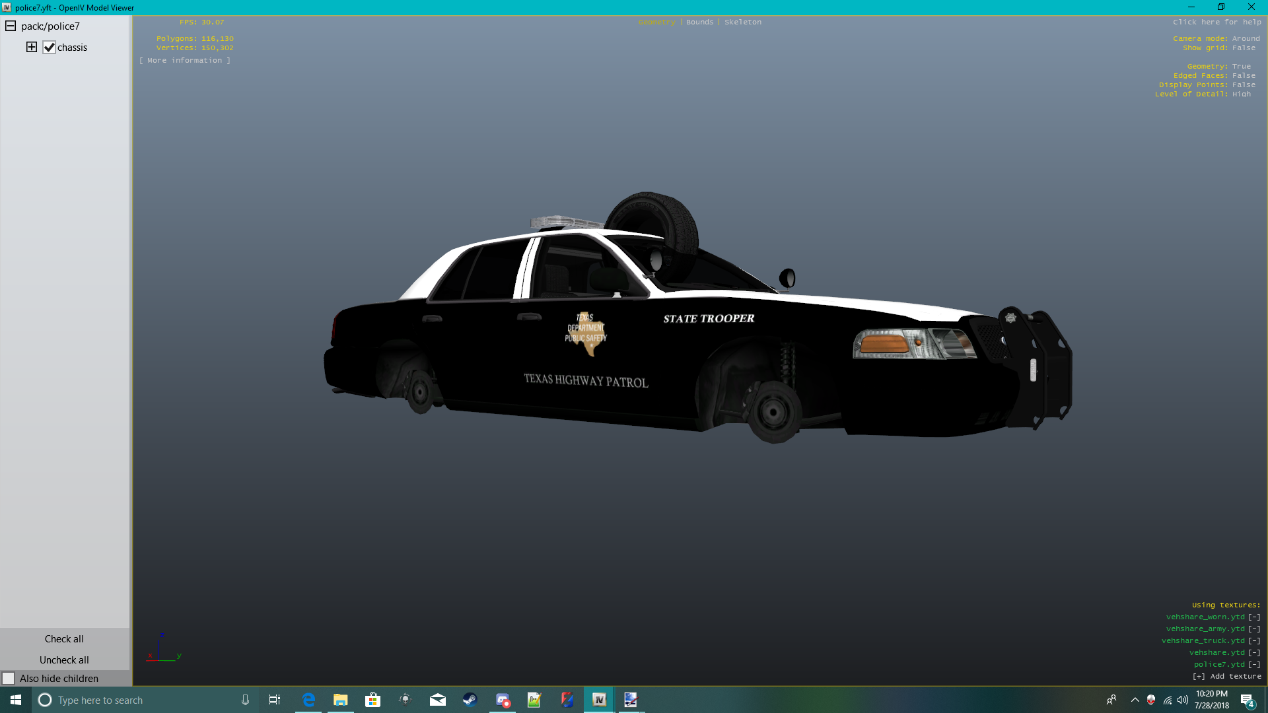Open Microsoft Edge from the taskbar
This screenshot has width=1268, height=713.
click(308, 700)
